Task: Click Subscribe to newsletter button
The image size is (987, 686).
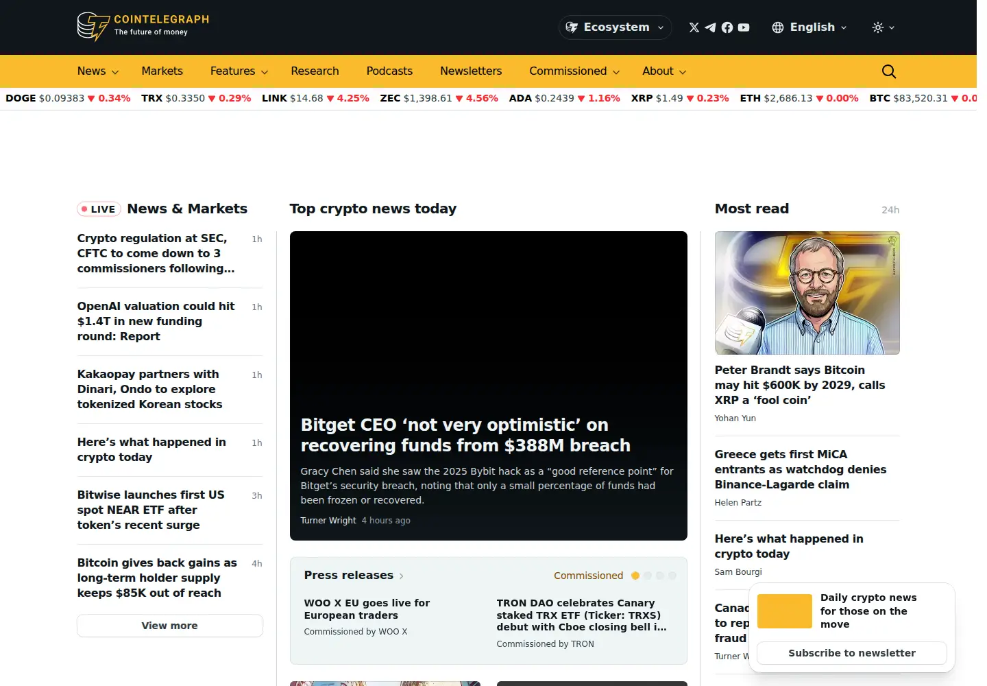Action: (852, 653)
